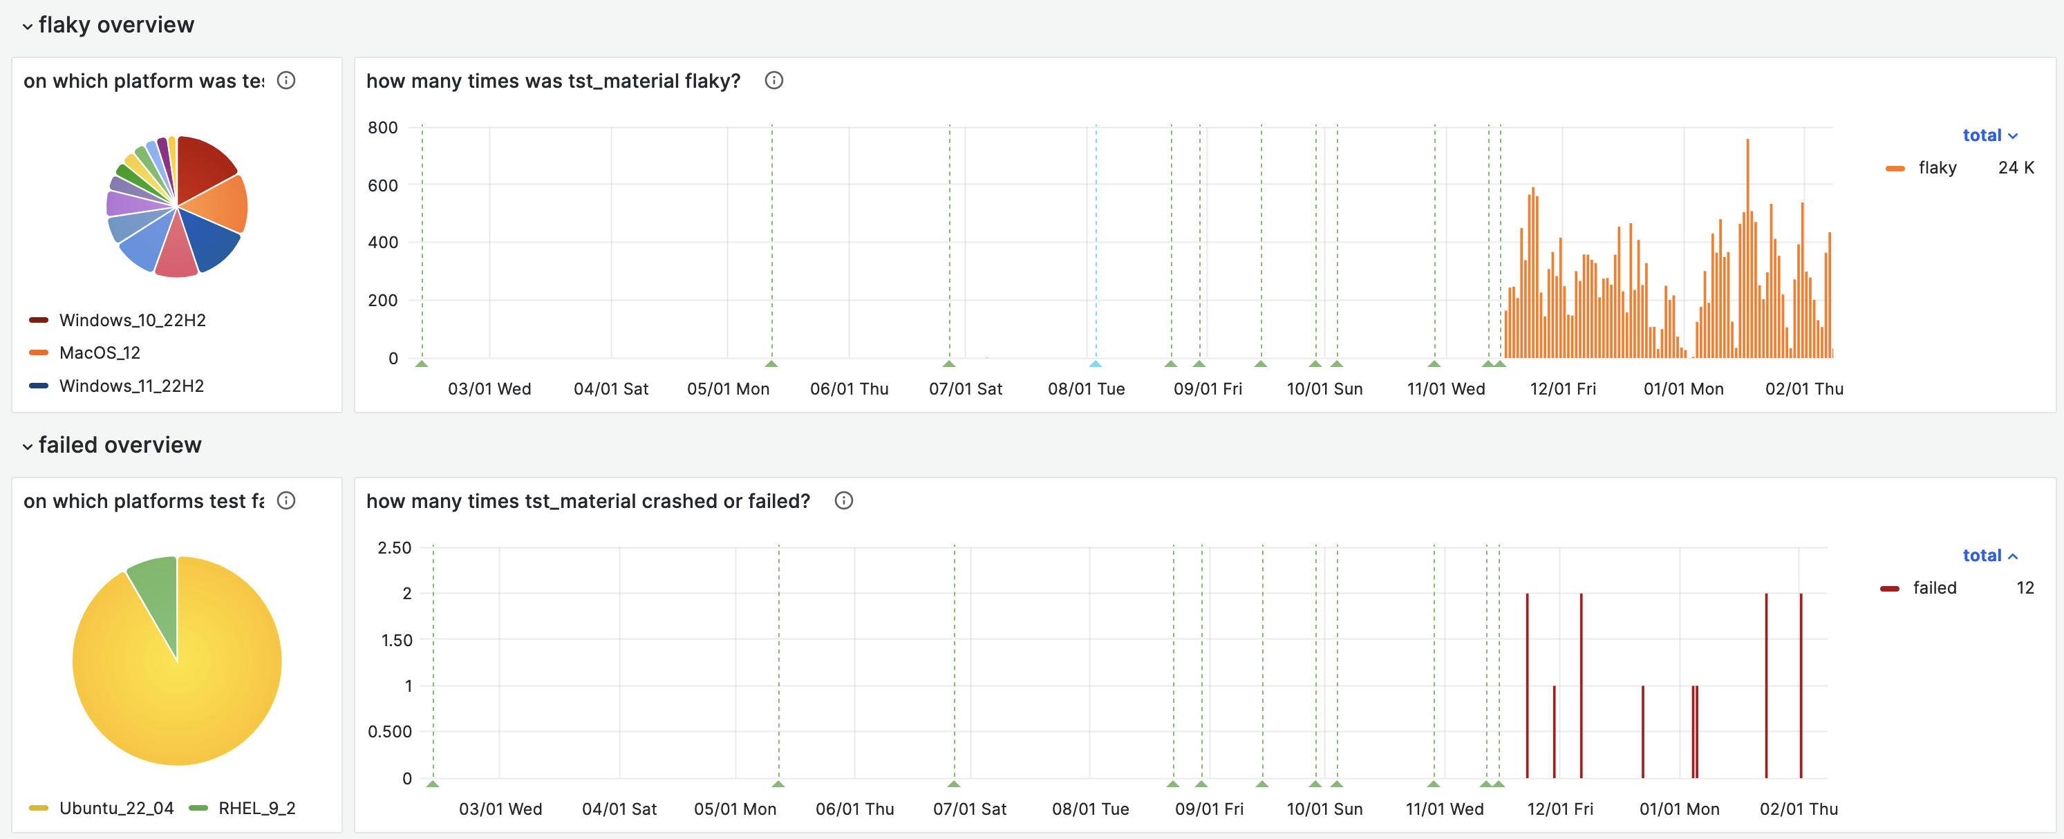This screenshot has height=839, width=2064.
Task: Toggle Windows_10_22H2 legend entry
Action: (x=132, y=321)
